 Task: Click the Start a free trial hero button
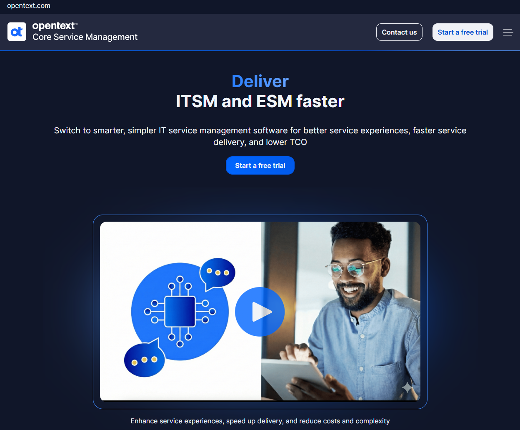(260, 165)
